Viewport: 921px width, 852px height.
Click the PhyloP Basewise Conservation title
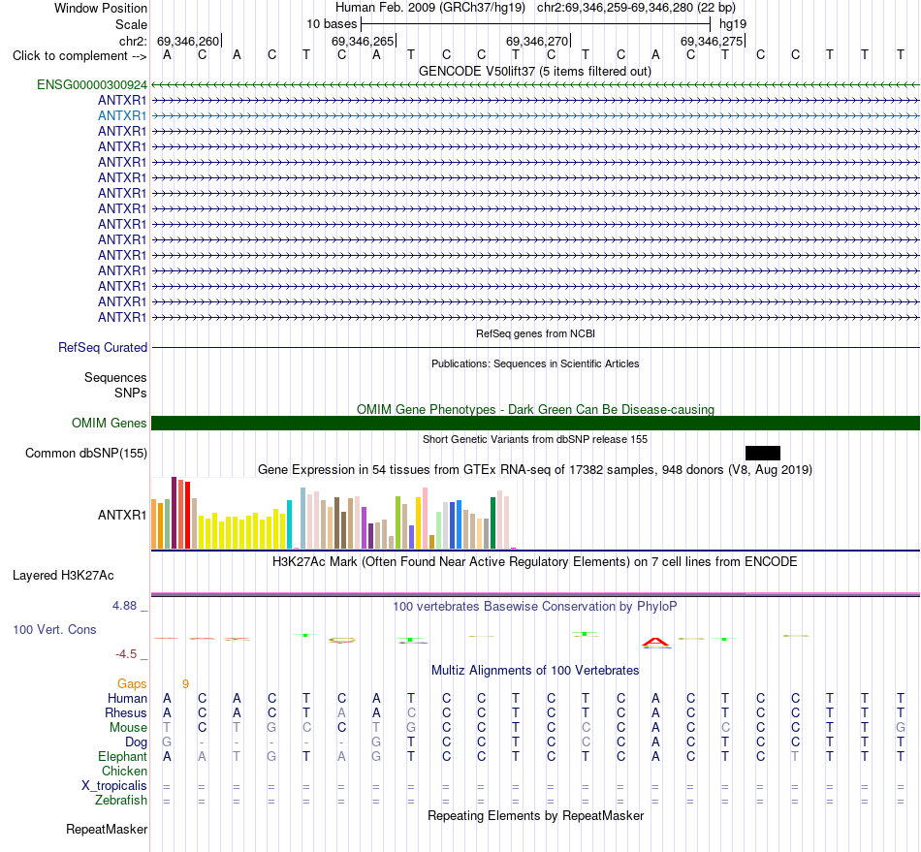tap(535, 606)
